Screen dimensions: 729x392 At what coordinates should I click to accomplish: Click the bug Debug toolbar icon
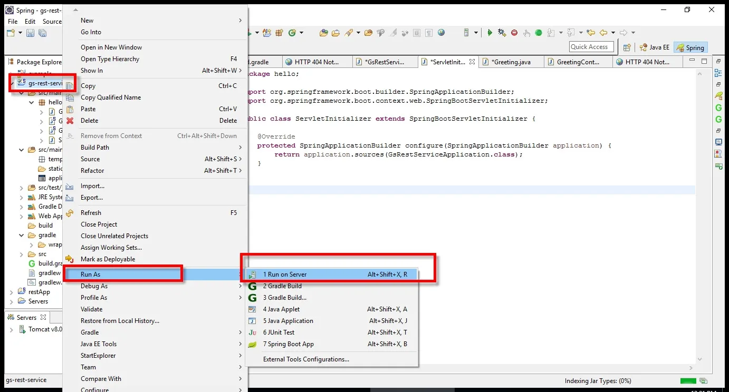502,33
